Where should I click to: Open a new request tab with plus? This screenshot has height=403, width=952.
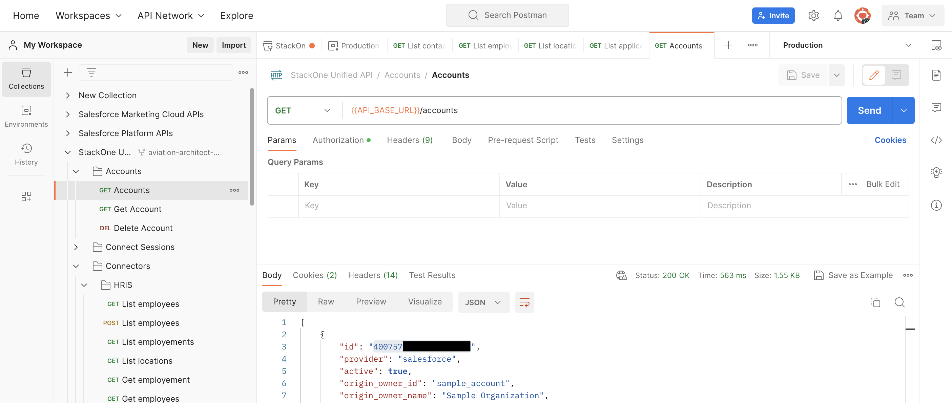[x=728, y=45]
